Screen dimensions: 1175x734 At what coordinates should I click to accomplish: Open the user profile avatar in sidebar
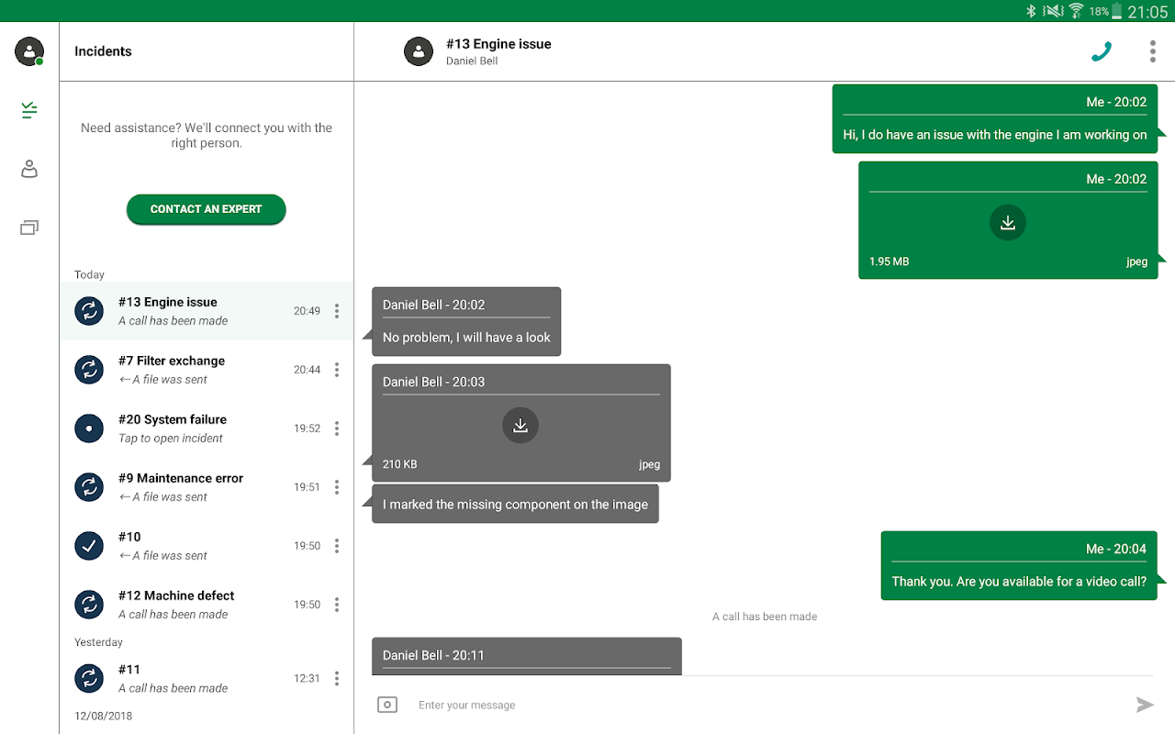click(x=29, y=51)
